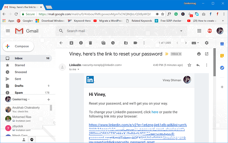Open the Gmail main menu hamburger
This screenshot has width=228, height=143.
[8, 31]
